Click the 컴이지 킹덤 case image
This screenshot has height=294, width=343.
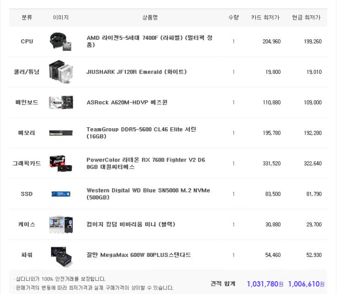[61, 224]
